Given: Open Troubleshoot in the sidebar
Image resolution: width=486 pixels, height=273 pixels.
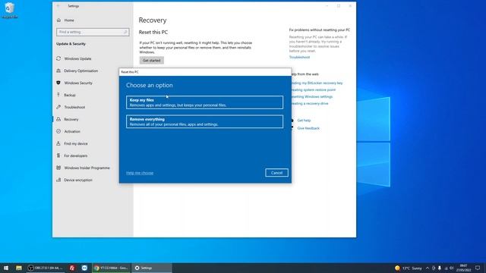Looking at the screenshot, I should tap(74, 107).
